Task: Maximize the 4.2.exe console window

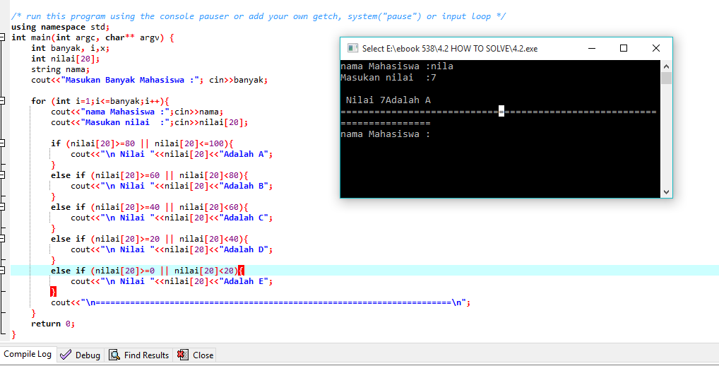Action: click(623, 48)
